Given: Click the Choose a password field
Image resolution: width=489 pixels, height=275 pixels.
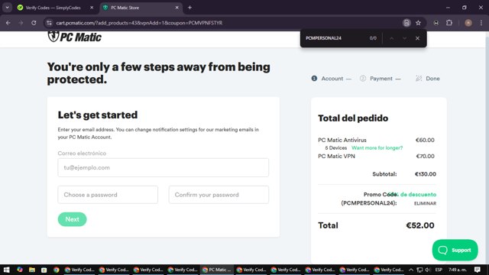Looking at the screenshot, I should click(x=108, y=195).
